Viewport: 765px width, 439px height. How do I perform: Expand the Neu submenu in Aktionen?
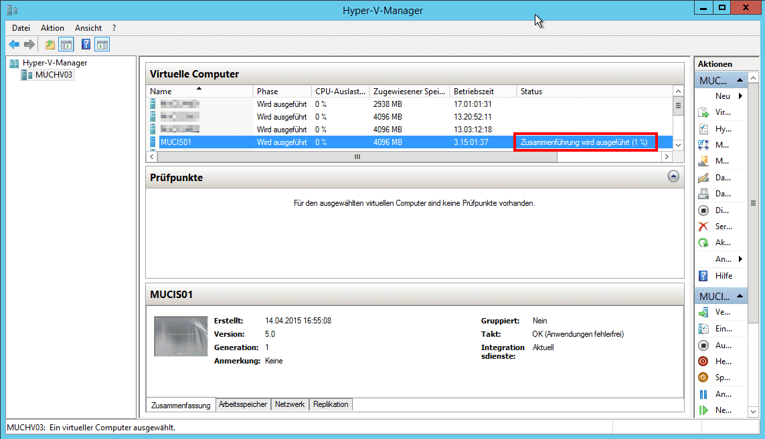(x=741, y=96)
